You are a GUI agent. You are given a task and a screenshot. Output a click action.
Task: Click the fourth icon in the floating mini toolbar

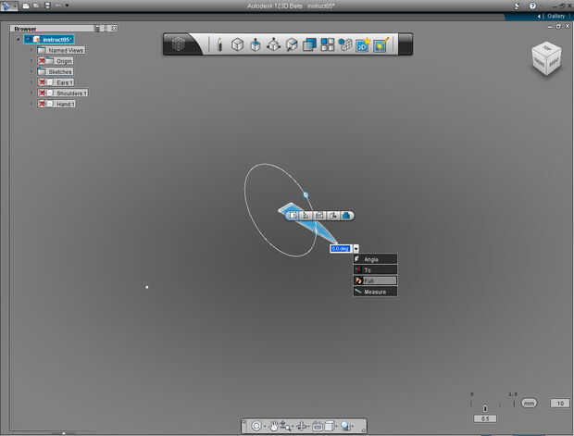click(x=332, y=216)
